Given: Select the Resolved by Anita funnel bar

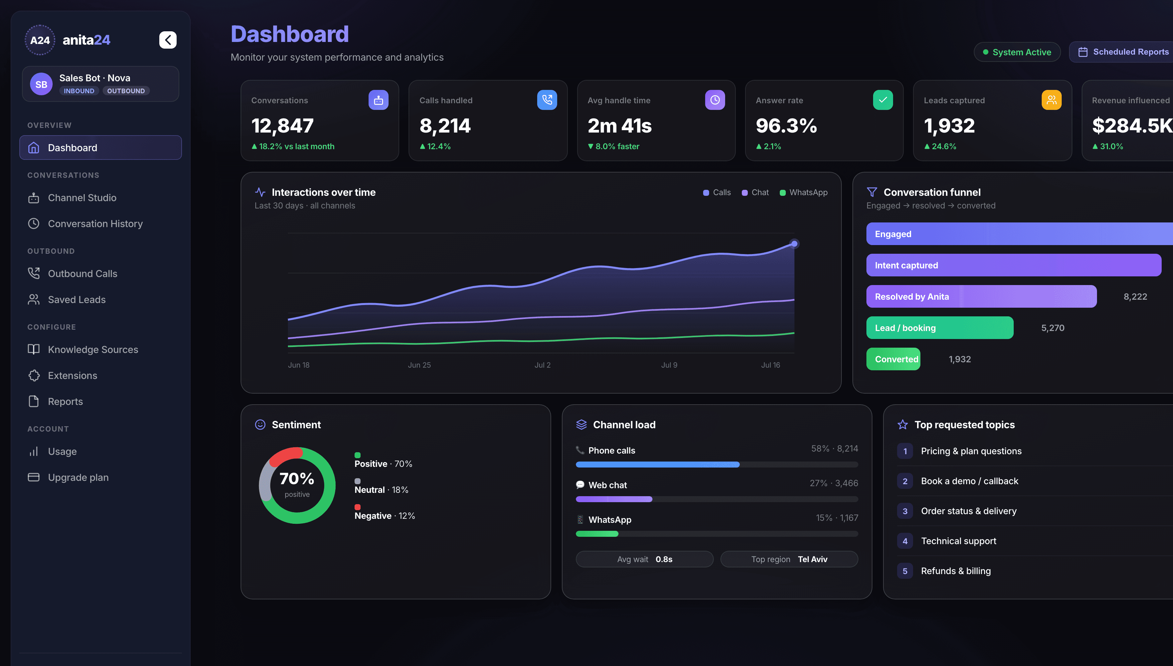Looking at the screenshot, I should tap(981, 296).
